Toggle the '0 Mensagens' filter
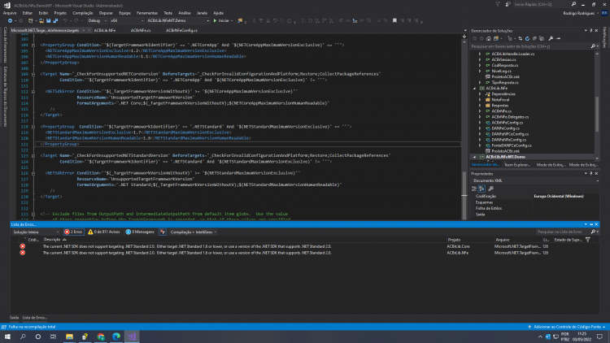 pos(140,232)
